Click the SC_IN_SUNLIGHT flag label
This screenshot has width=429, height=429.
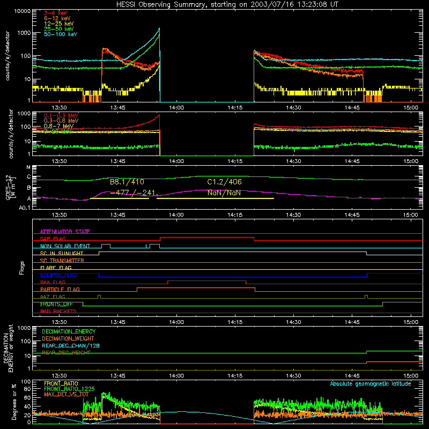point(62,253)
